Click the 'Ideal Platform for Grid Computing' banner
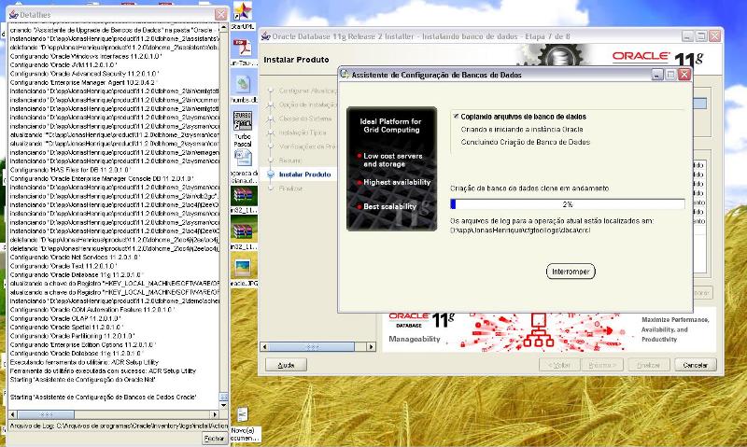Image resolution: width=747 pixels, height=447 pixels. coord(391,169)
